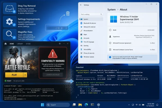
Task: Open File Explorer from taskbar
Action: click(x=80, y=105)
